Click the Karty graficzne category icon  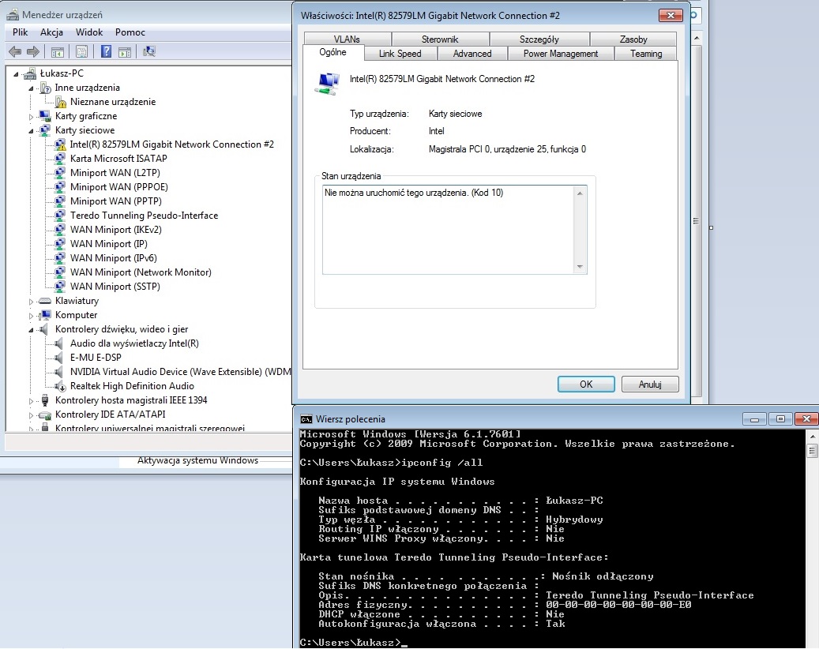[x=46, y=116]
